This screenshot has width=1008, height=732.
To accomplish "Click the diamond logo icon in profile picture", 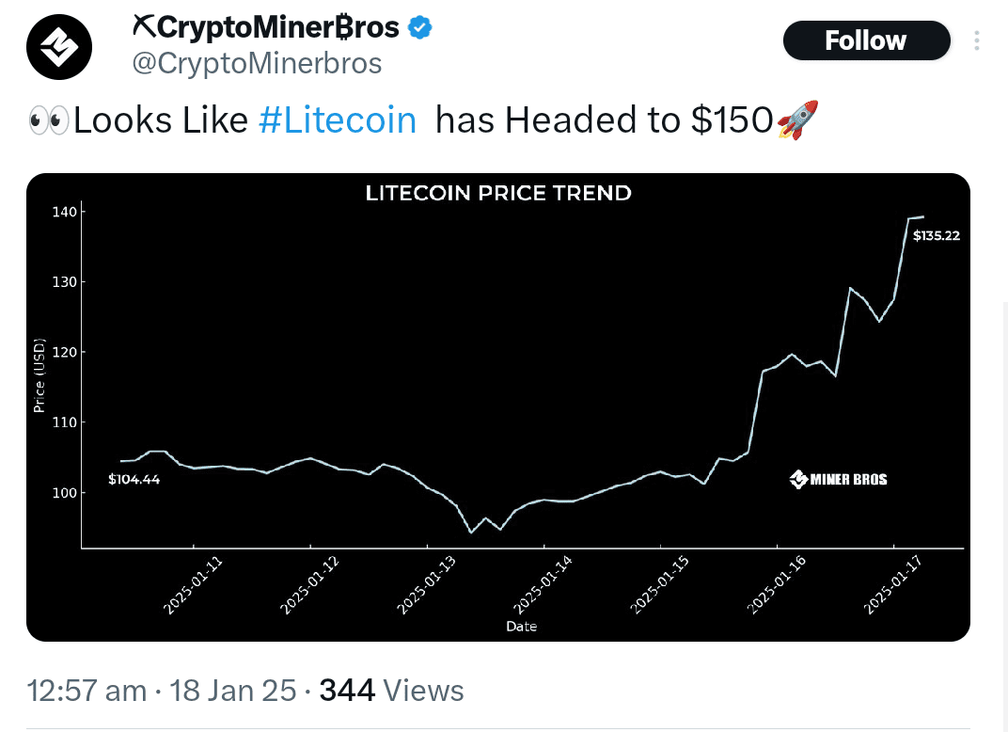I will pyautogui.click(x=59, y=46).
